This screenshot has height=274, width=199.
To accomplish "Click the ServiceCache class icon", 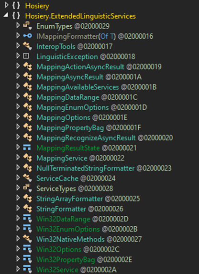I will [27, 178].
